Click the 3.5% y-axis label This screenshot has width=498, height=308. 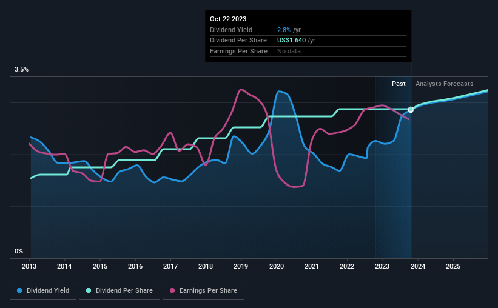tap(21, 70)
